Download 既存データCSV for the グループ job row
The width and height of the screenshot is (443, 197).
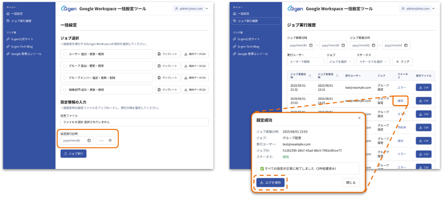195,66
